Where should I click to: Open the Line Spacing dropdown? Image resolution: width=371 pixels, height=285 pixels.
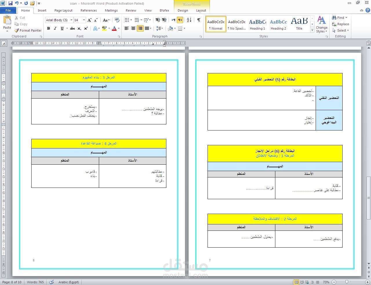159,28
